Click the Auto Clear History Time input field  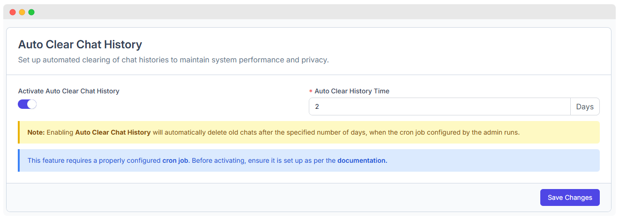point(440,106)
